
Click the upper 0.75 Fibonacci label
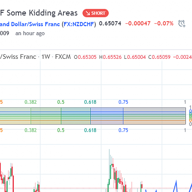123,102
